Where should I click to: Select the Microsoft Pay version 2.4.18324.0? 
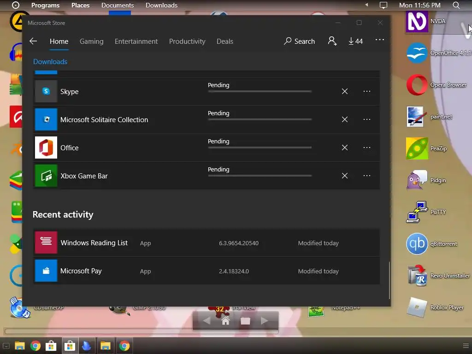point(234,271)
